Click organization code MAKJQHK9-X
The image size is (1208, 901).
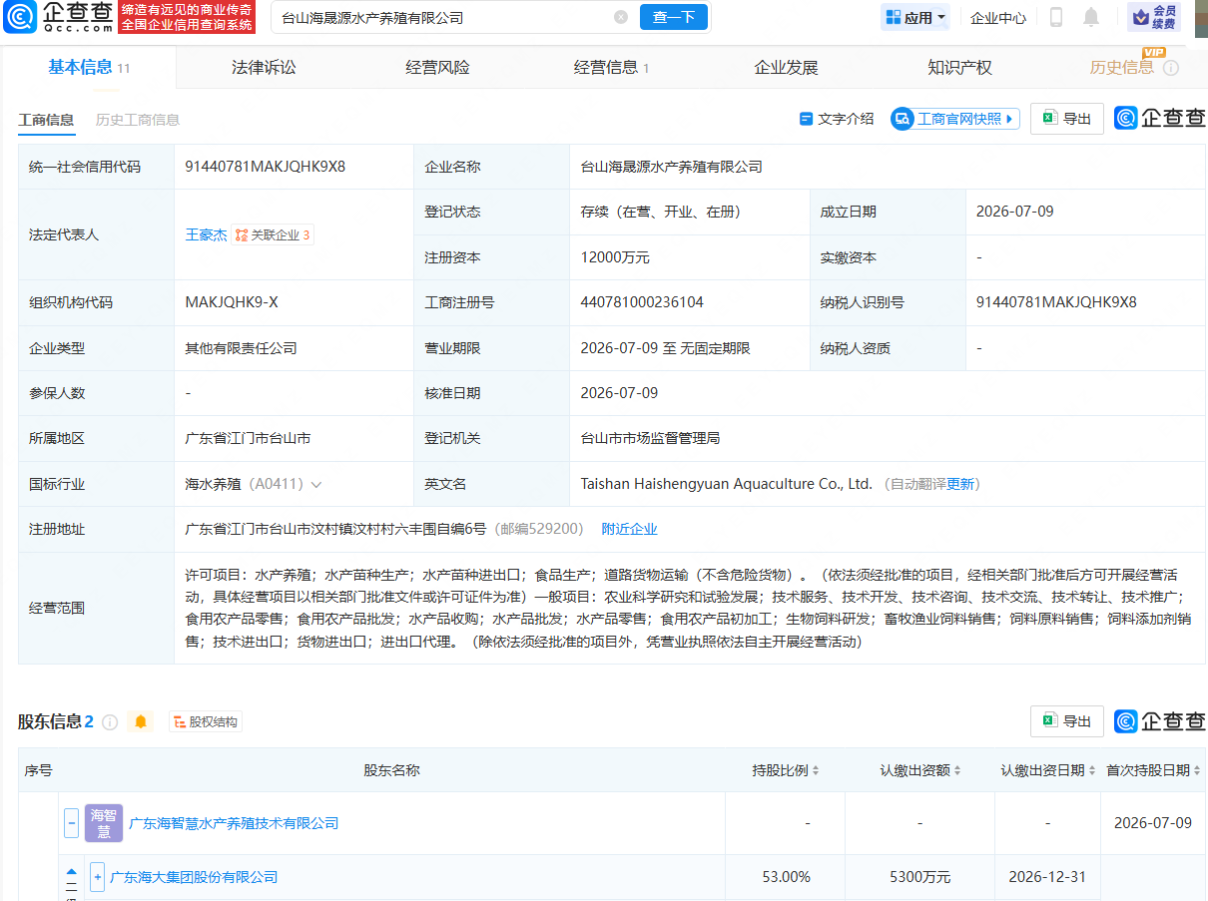tap(232, 302)
